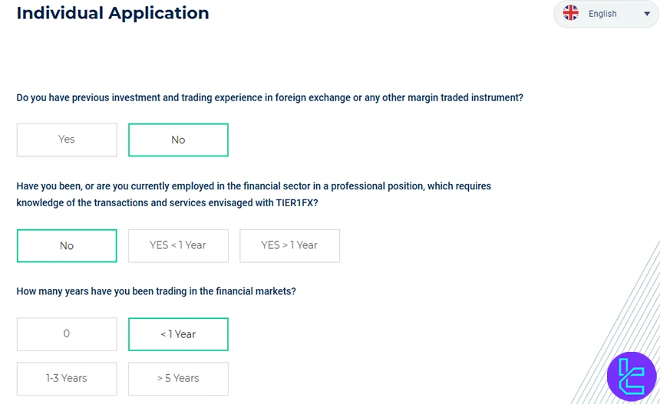Select No for previous trading experience
The image size is (660, 404).
(178, 140)
